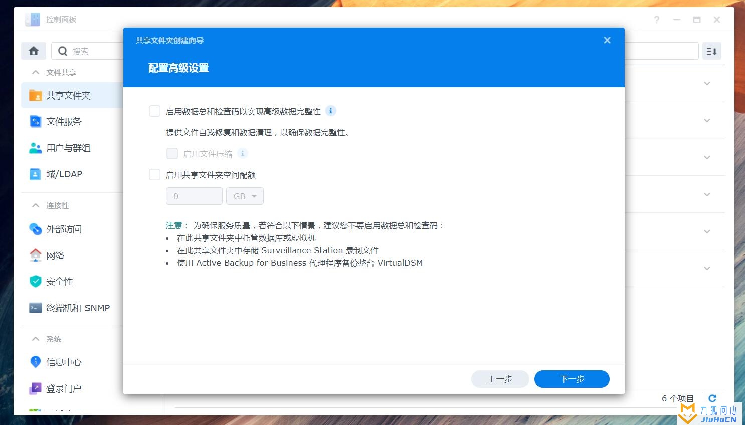Select 安全性 menu item
The image size is (745, 425).
(x=72, y=281)
